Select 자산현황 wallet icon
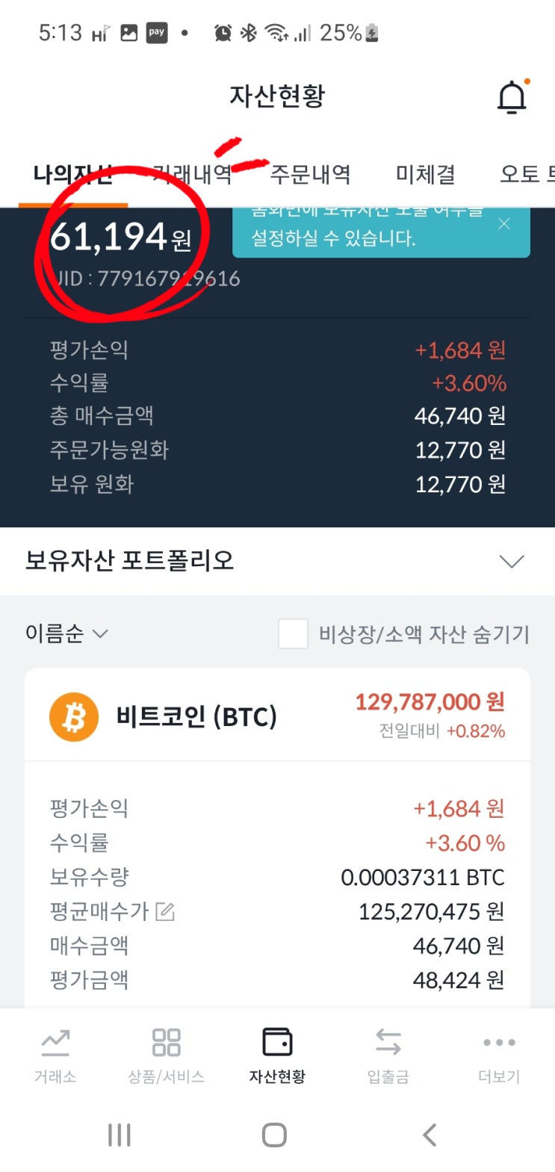The height and width of the screenshot is (1172, 555). (277, 1043)
